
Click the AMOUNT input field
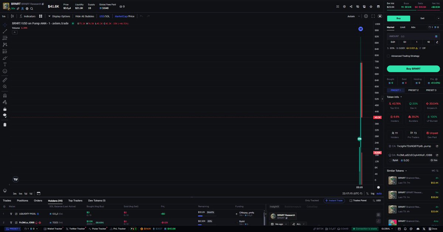410,36
